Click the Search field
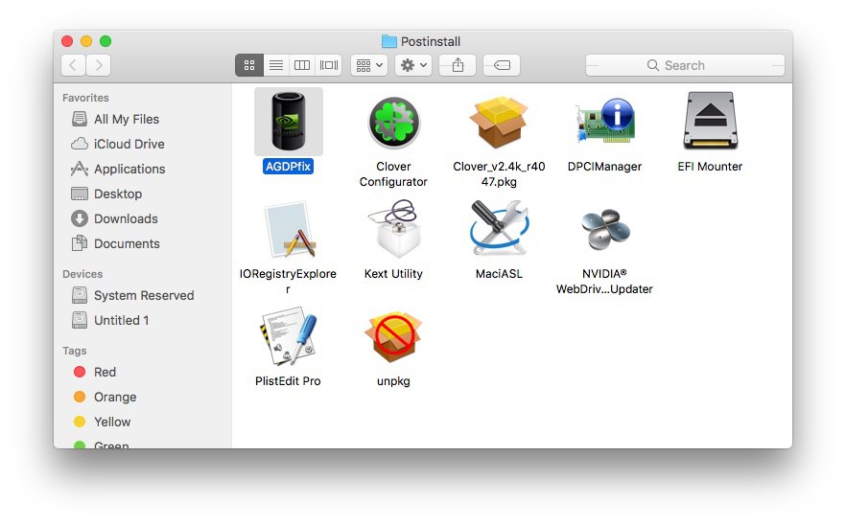Viewport: 846px width, 525px height. pos(685,65)
